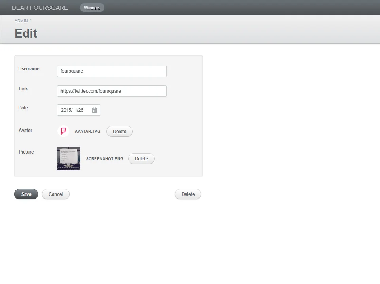Viewport: 380px width, 284px height.
Task: Open the Winners tab in header
Action: pos(92,8)
